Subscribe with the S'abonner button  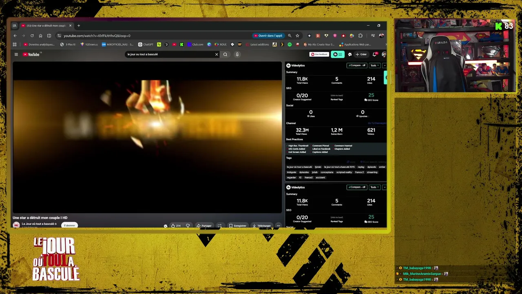70,225
